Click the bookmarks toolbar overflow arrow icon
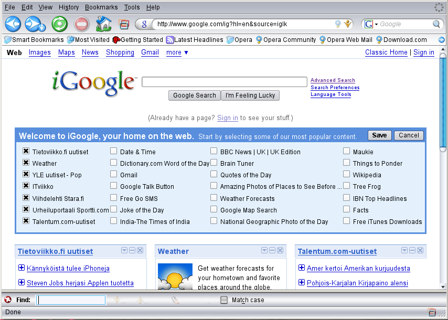The height and width of the screenshot is (320, 448). click(441, 40)
